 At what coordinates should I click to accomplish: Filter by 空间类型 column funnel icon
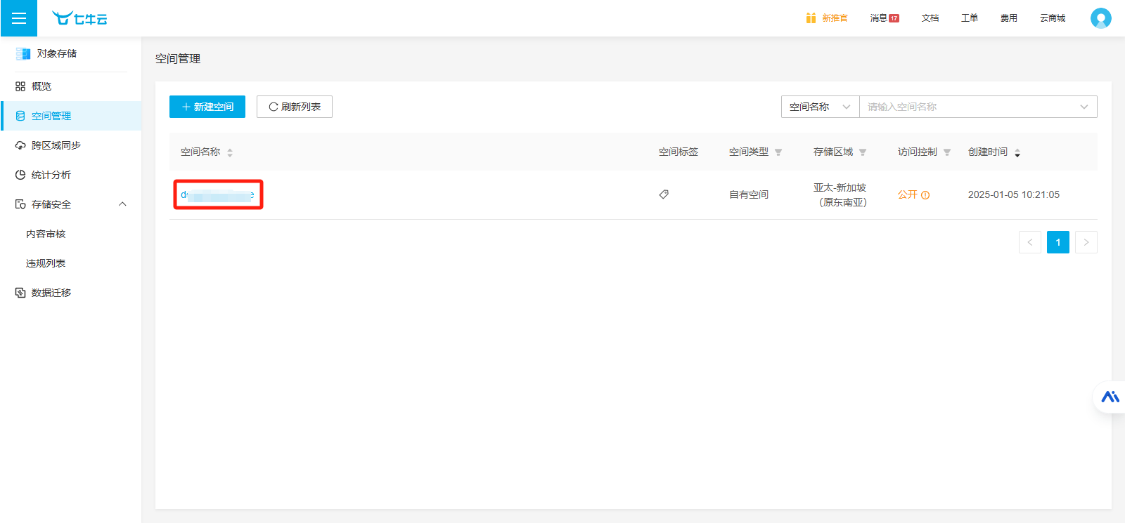[778, 152]
